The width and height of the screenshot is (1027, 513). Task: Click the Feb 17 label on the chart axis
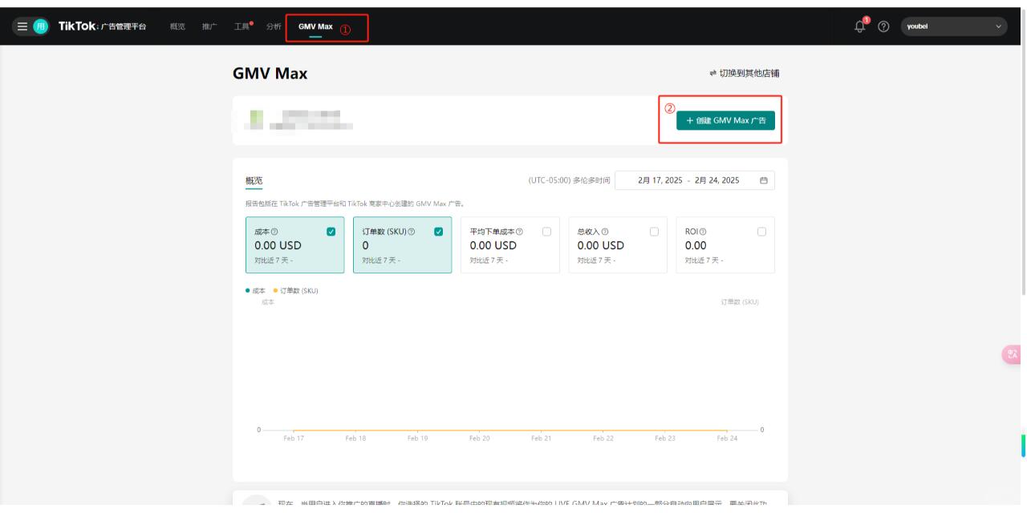294,438
